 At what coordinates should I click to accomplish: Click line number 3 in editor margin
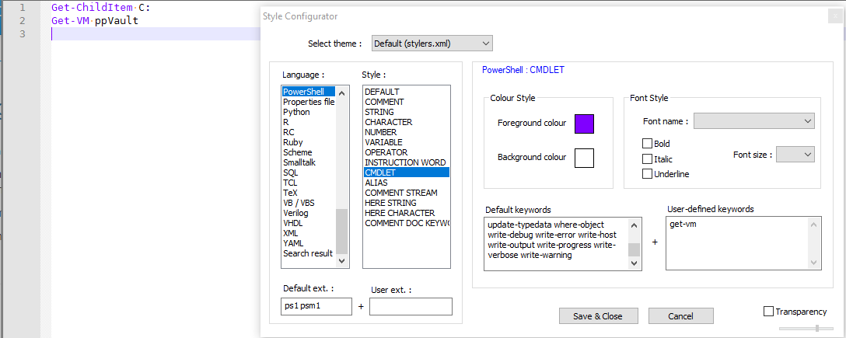[22, 34]
